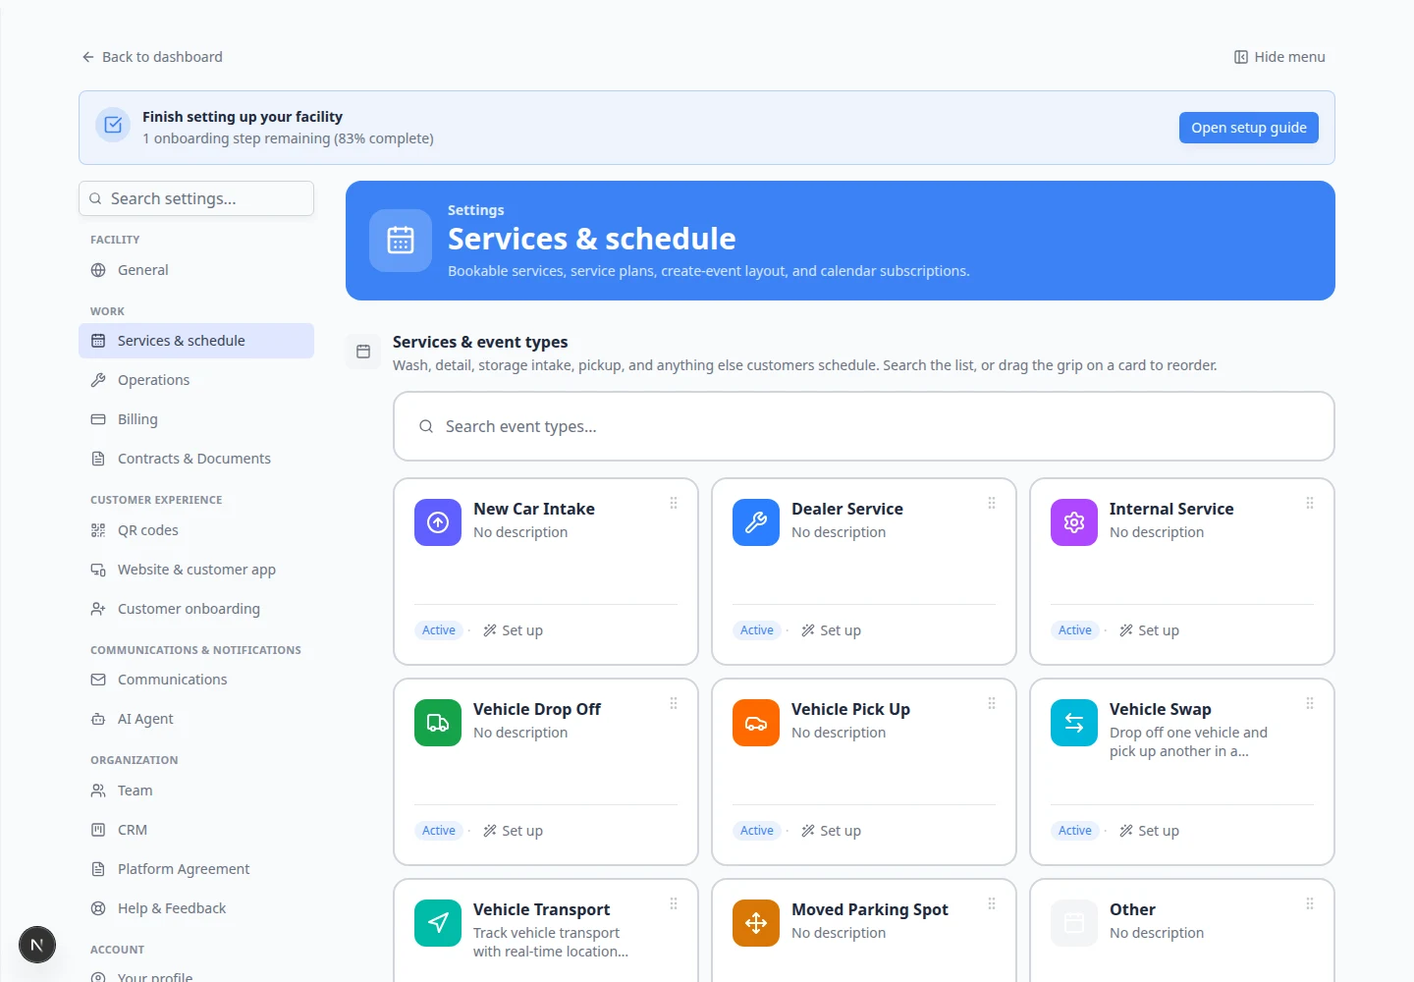This screenshot has height=982, width=1414.
Task: Click the drag grip on Other card
Action: 1310,903
